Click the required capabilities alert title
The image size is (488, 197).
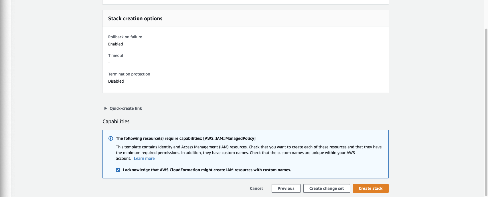pos(186,138)
